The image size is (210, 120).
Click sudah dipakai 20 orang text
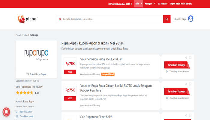point(91,74)
